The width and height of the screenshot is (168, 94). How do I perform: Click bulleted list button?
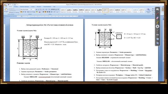point(43,9)
